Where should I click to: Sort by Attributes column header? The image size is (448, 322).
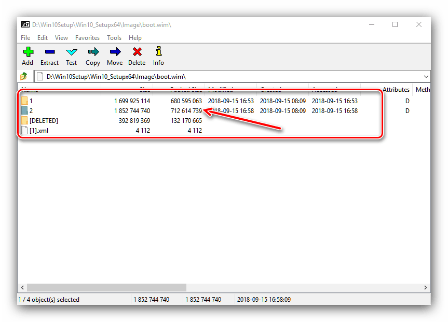pyautogui.click(x=396, y=89)
